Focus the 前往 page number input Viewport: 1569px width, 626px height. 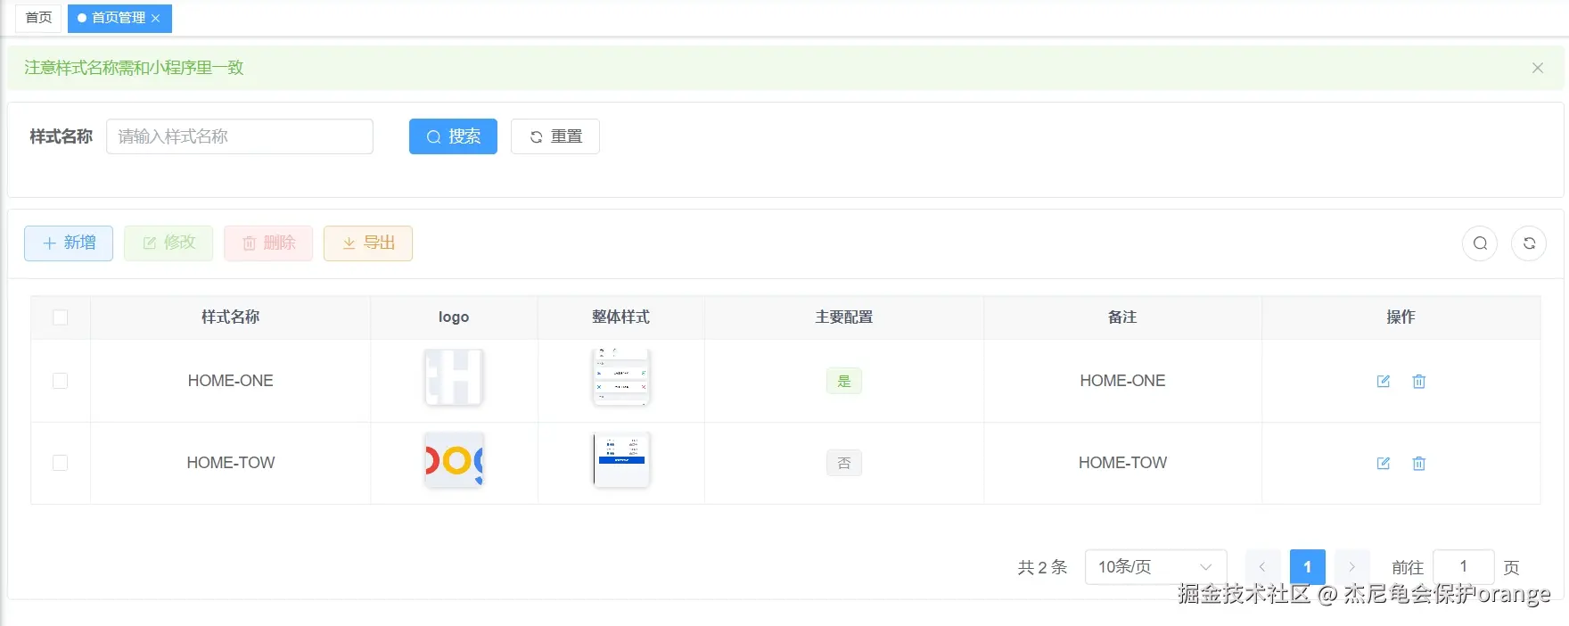(1464, 567)
